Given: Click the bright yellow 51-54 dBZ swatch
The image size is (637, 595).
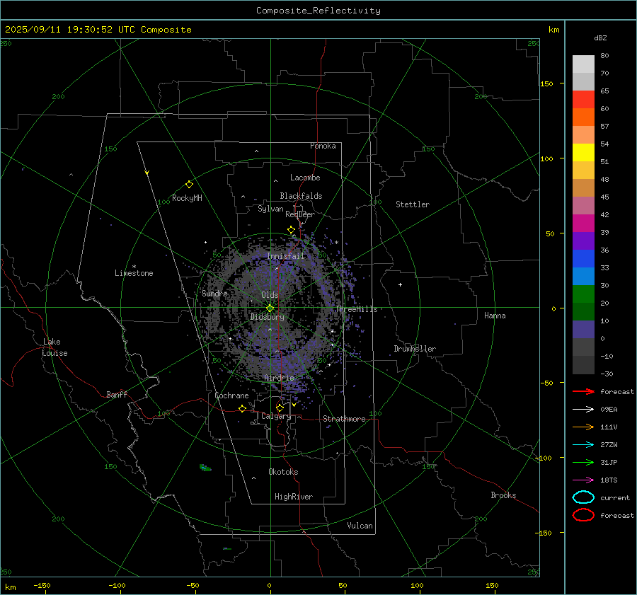Looking at the screenshot, I should (x=583, y=153).
